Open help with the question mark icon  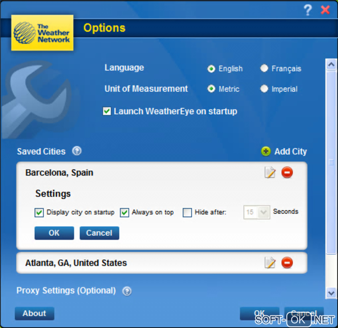(x=308, y=10)
